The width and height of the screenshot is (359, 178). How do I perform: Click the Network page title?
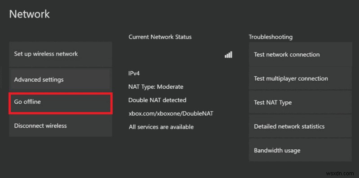pyautogui.click(x=29, y=14)
